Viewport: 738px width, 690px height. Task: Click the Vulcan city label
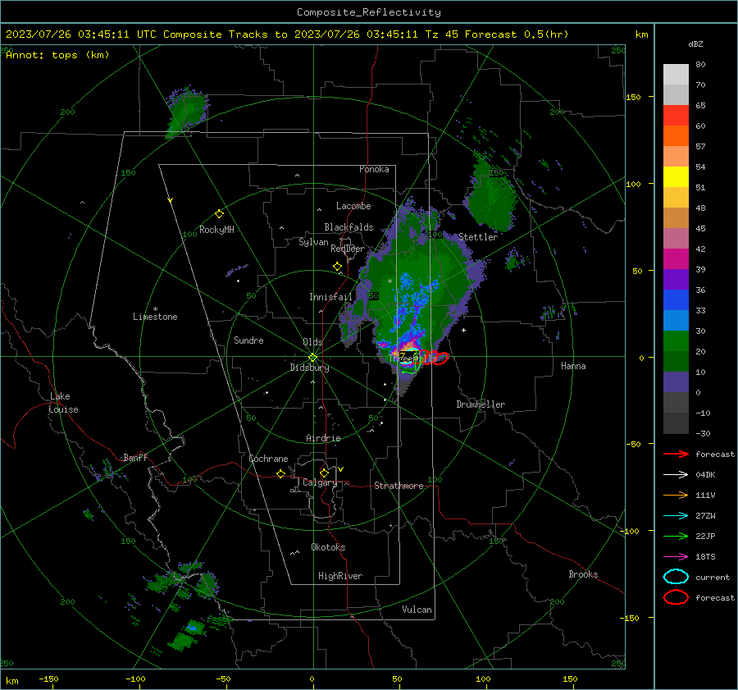(417, 610)
